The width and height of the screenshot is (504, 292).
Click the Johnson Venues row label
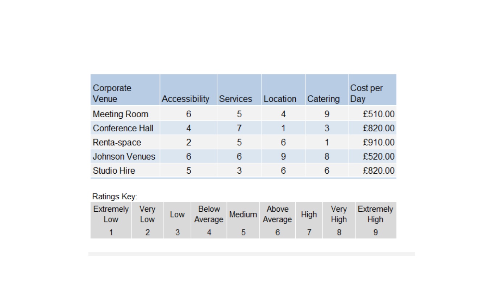click(x=124, y=156)
